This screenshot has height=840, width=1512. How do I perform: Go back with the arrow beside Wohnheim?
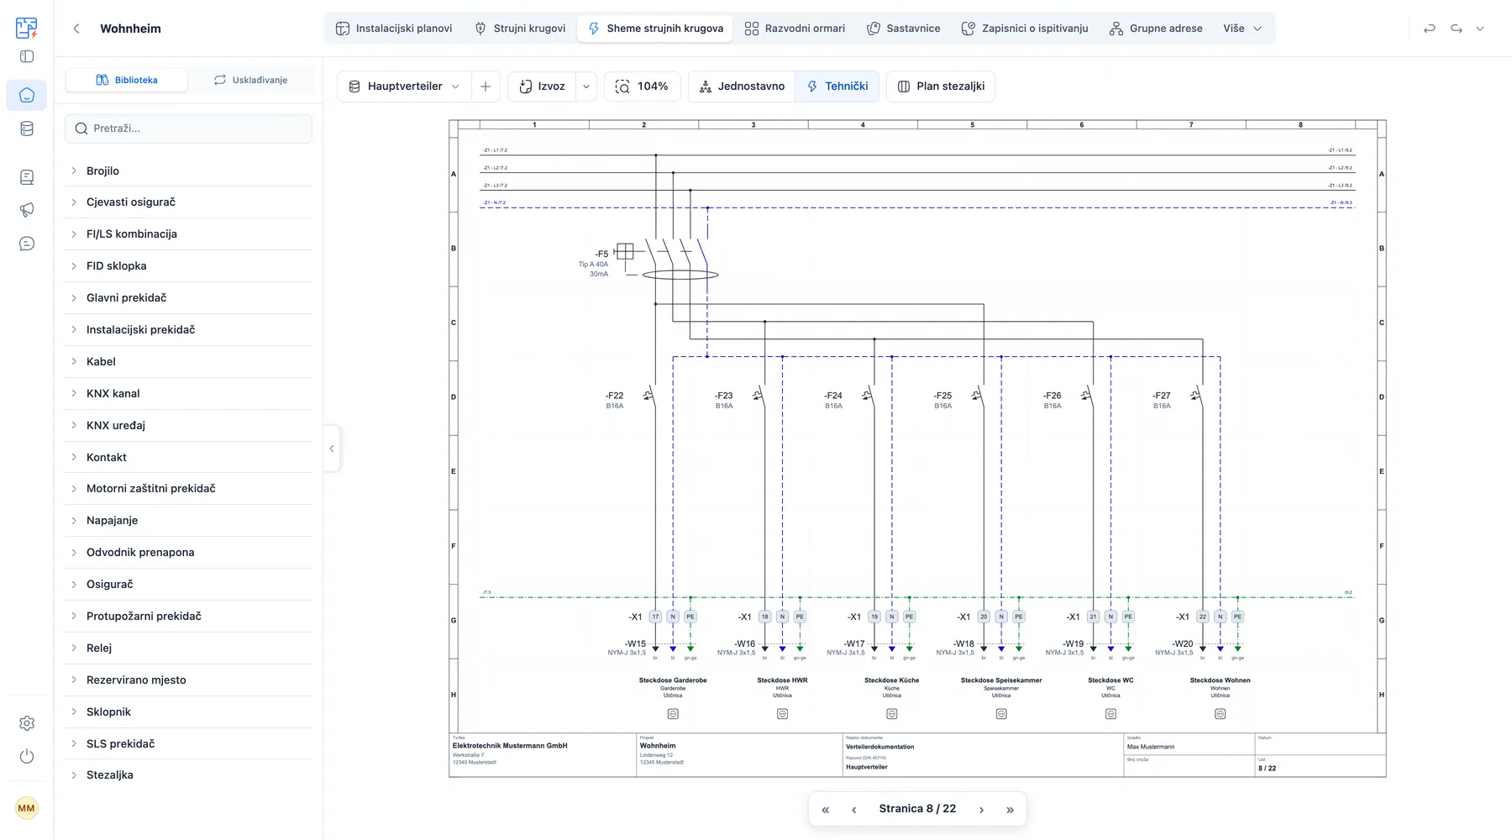tap(76, 29)
